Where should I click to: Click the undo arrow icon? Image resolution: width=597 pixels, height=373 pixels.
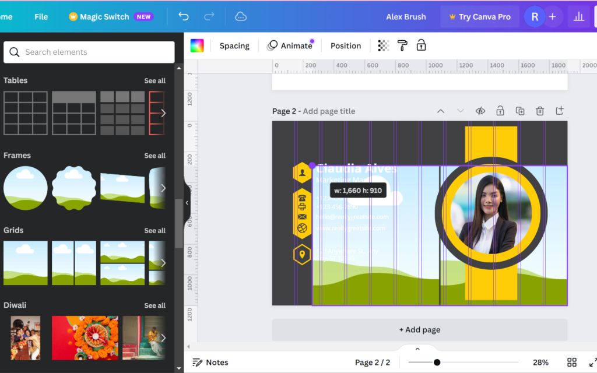(184, 16)
